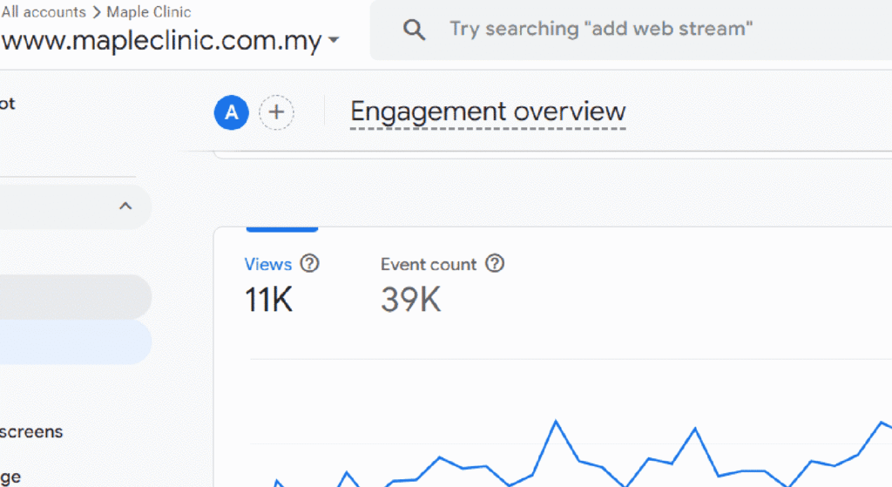This screenshot has width=892, height=487.
Task: Select the Views metric tab
Action: [x=268, y=264]
